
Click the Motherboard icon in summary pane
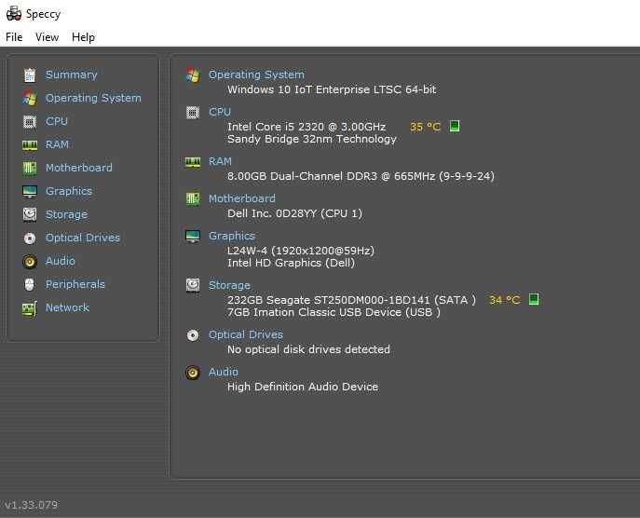(x=193, y=199)
